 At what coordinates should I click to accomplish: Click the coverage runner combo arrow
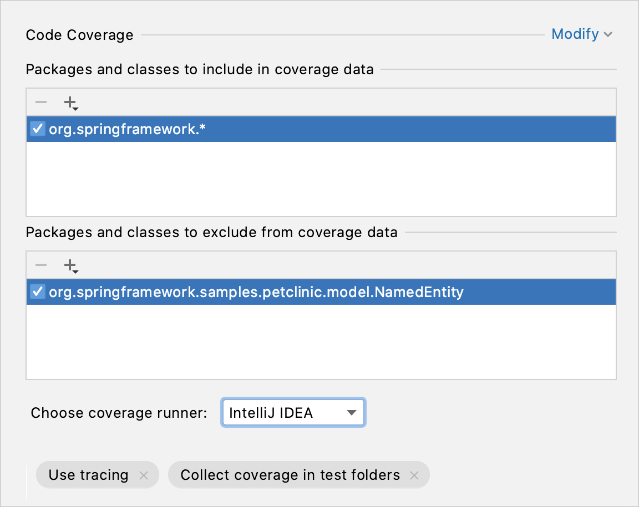click(353, 412)
